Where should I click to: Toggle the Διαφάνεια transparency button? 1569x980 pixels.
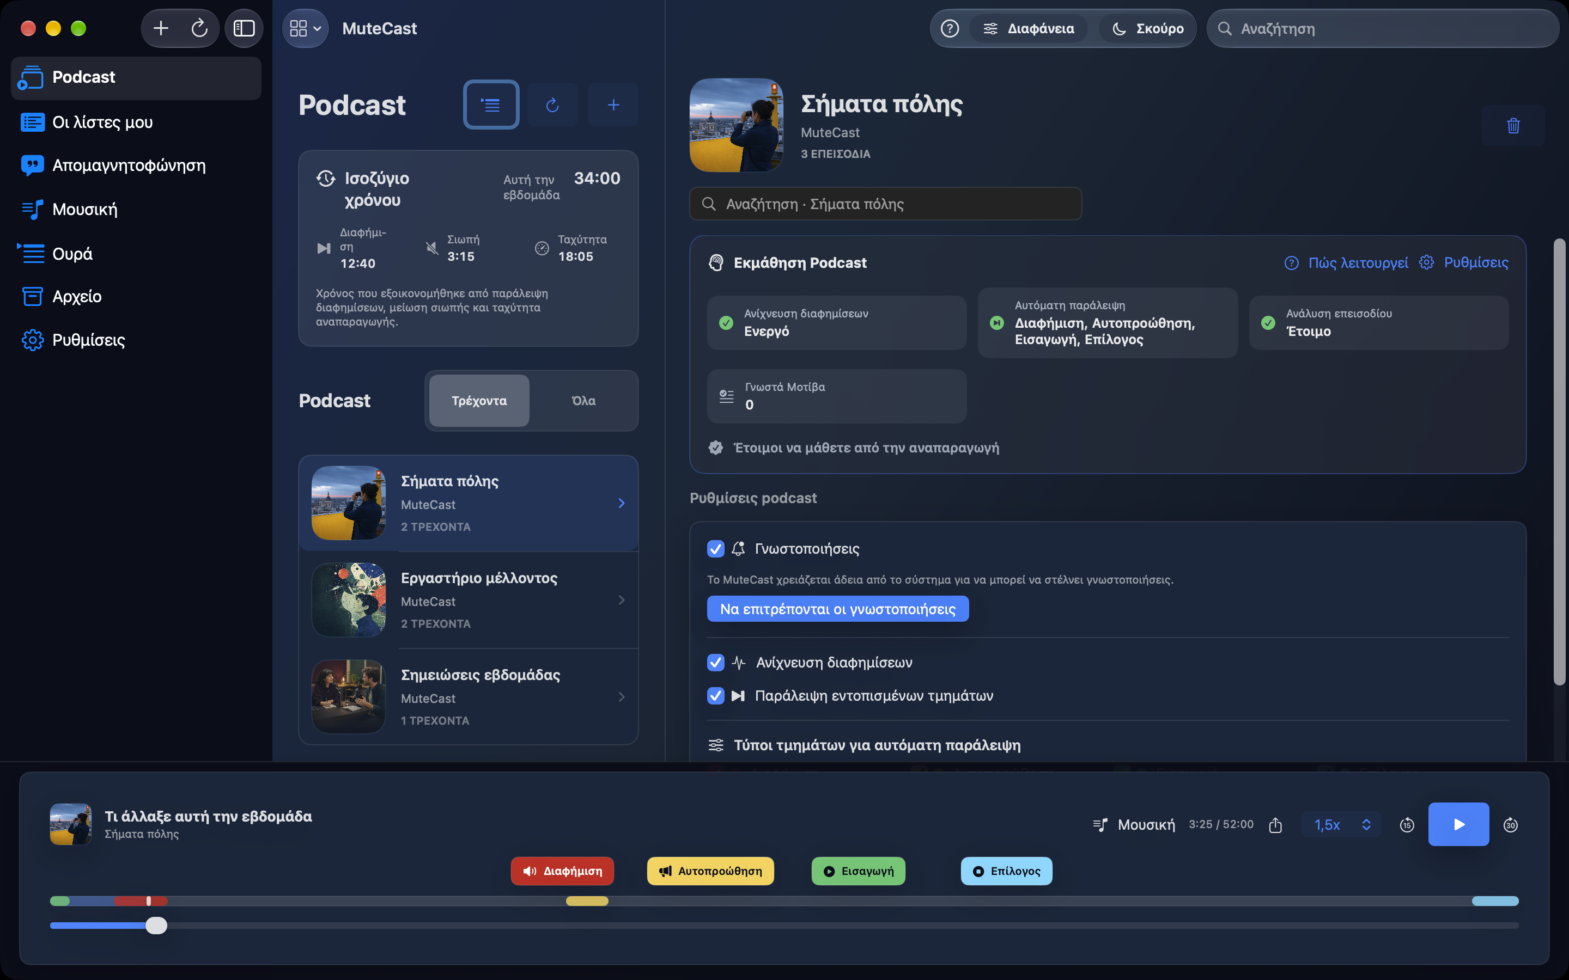coord(1028,28)
